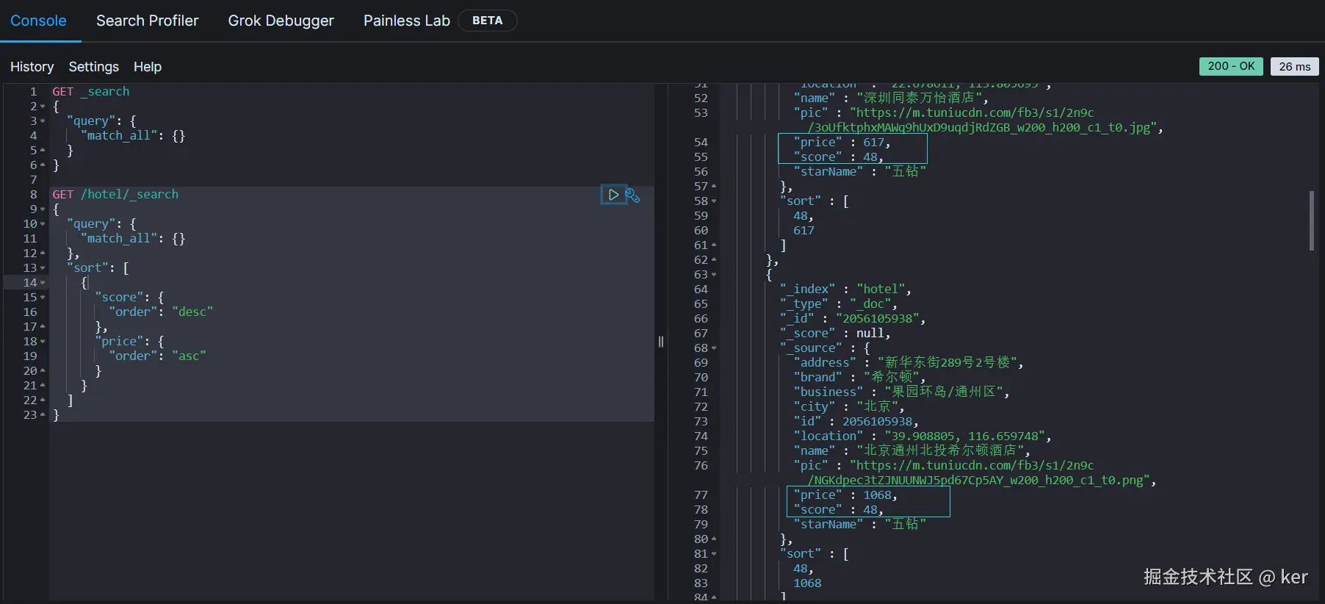This screenshot has height=604, width=1325.
Task: Click the "location" 39.908805 response line
Action: (923, 436)
